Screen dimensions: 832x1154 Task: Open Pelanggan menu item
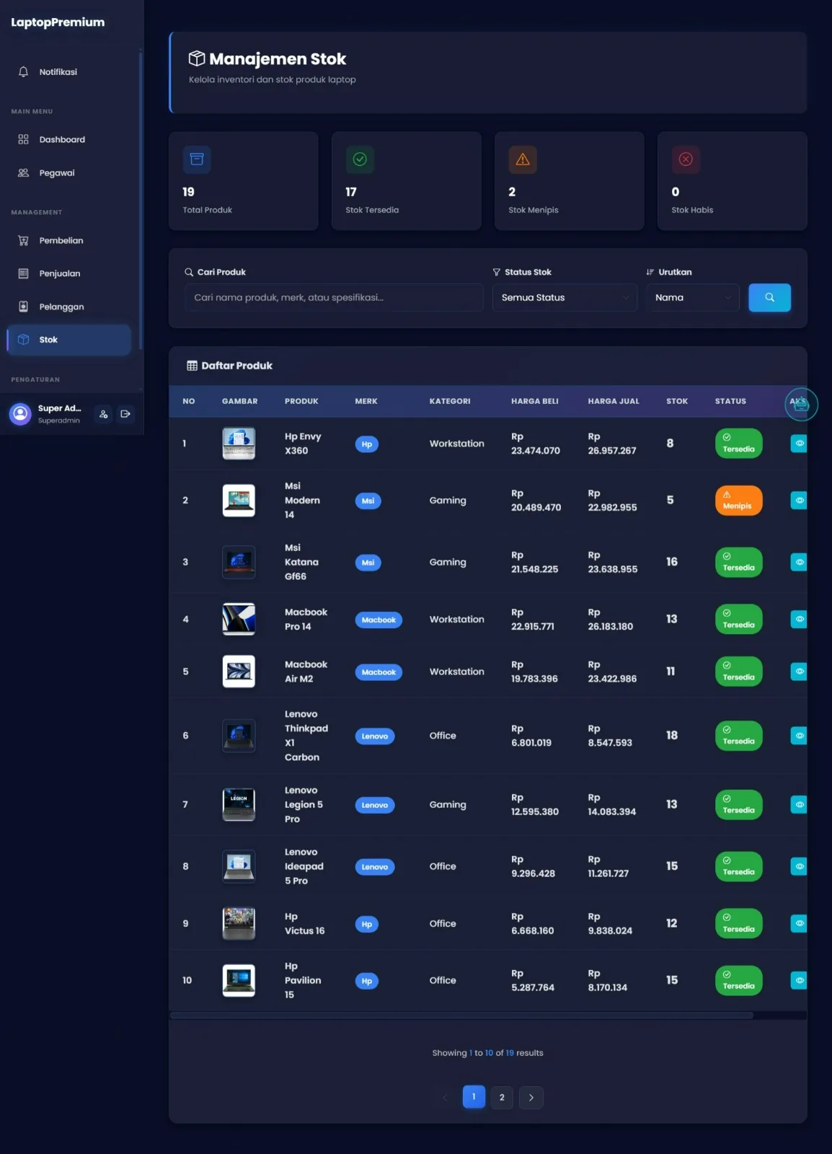click(x=69, y=307)
